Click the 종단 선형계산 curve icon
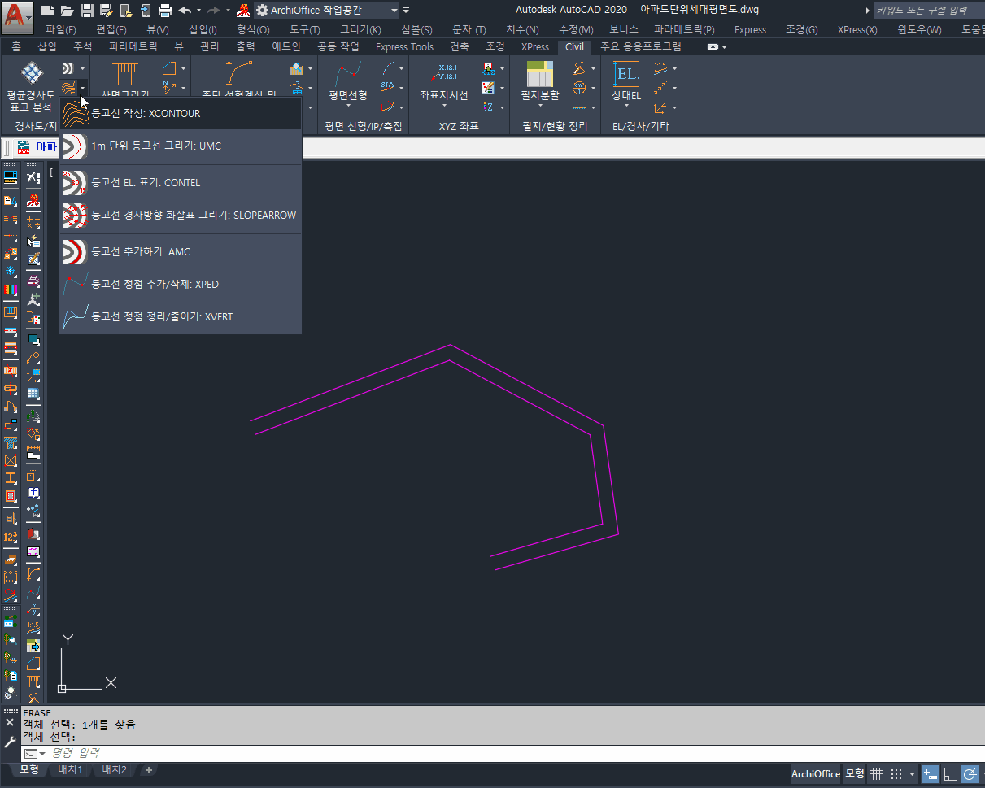This screenshot has width=985, height=788. (x=239, y=73)
